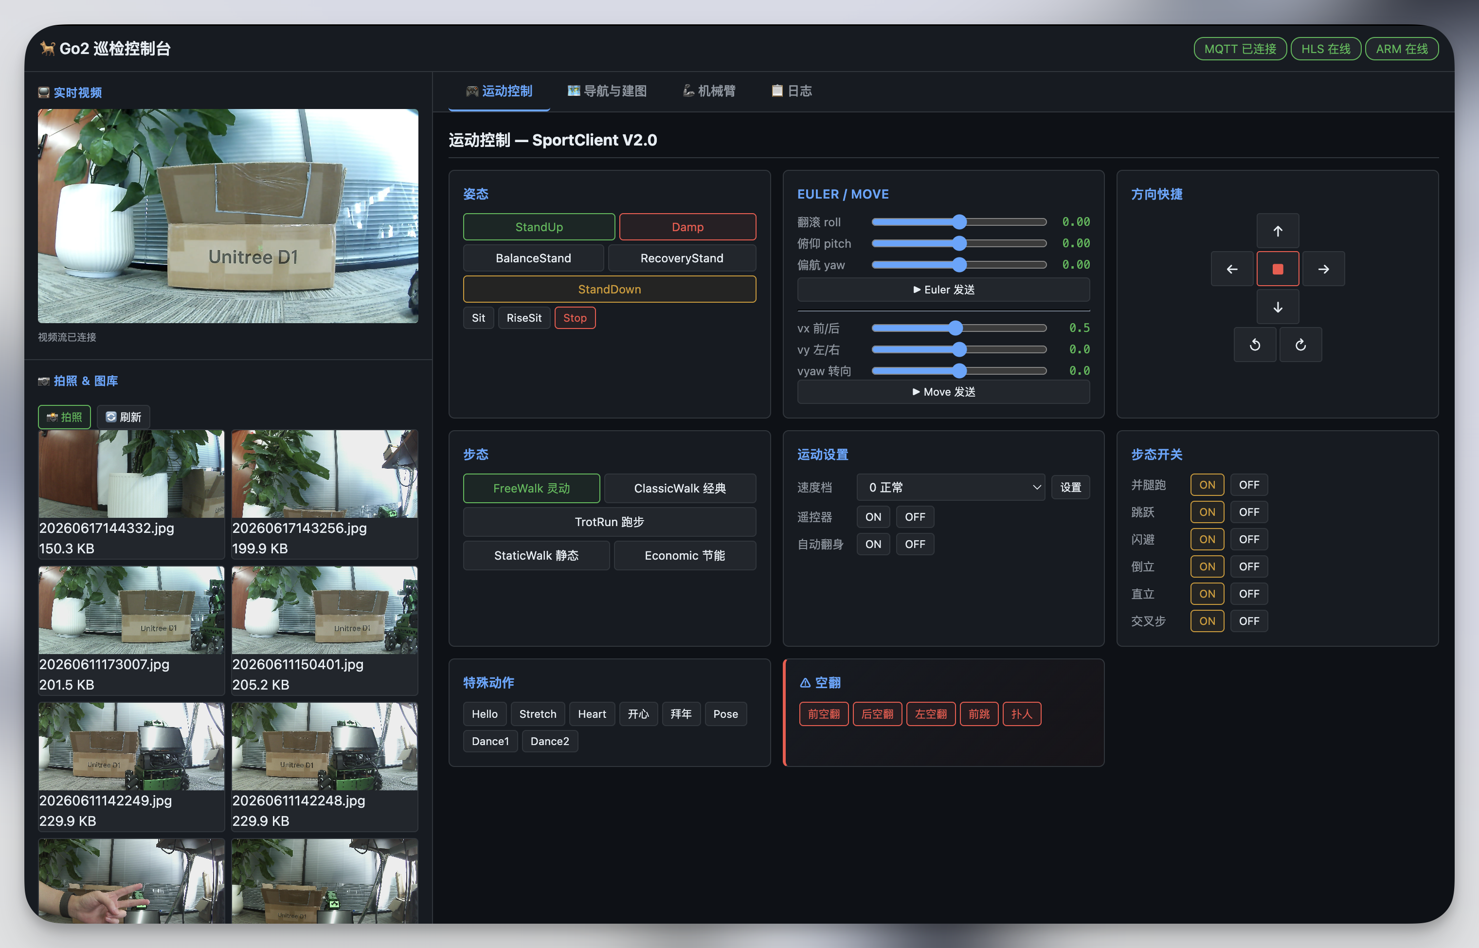1479x948 pixels.
Task: Turn 自动翻身 ON
Action: (x=873, y=544)
